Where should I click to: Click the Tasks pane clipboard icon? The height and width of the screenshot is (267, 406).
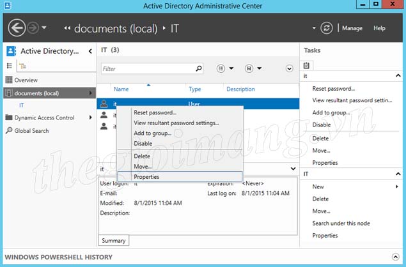click(306, 65)
